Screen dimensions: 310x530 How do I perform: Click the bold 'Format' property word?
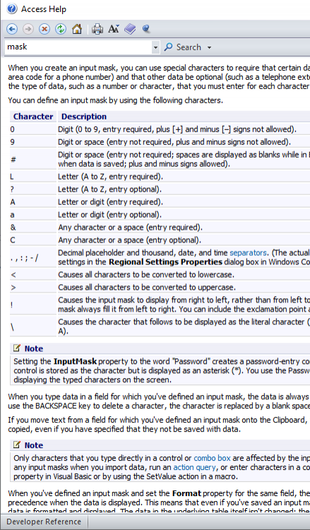click(x=186, y=493)
